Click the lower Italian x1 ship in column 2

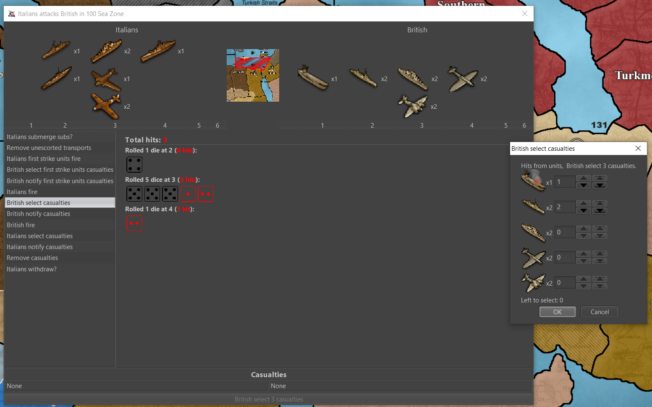[56, 78]
